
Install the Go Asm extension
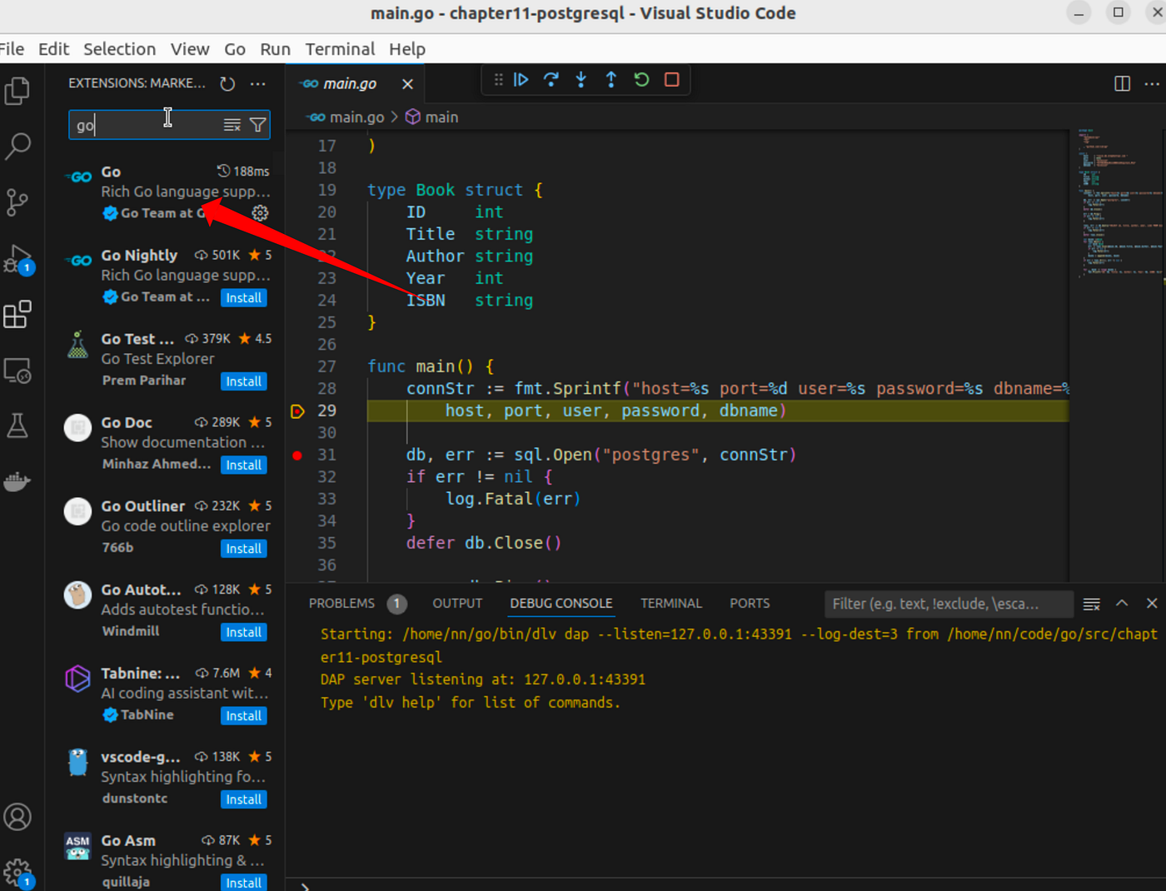point(244,883)
